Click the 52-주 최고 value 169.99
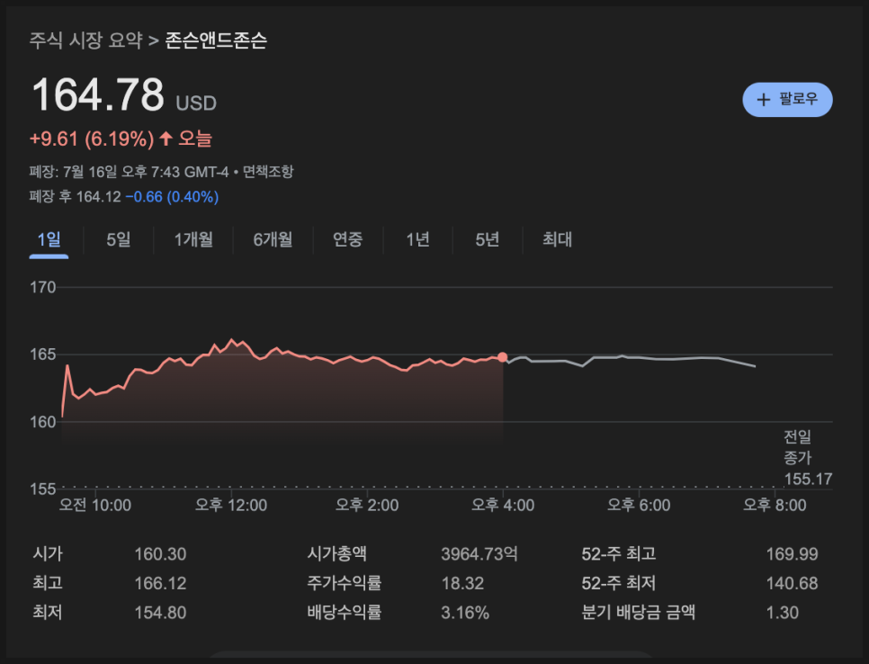Screen dimensions: 869x664 [792, 553]
